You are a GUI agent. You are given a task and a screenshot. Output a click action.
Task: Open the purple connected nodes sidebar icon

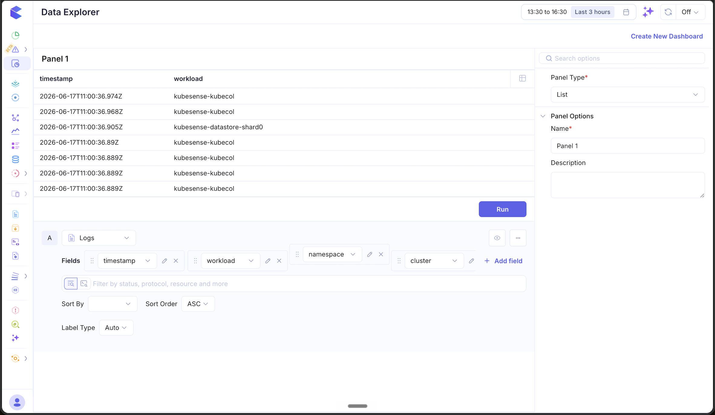pyautogui.click(x=15, y=117)
